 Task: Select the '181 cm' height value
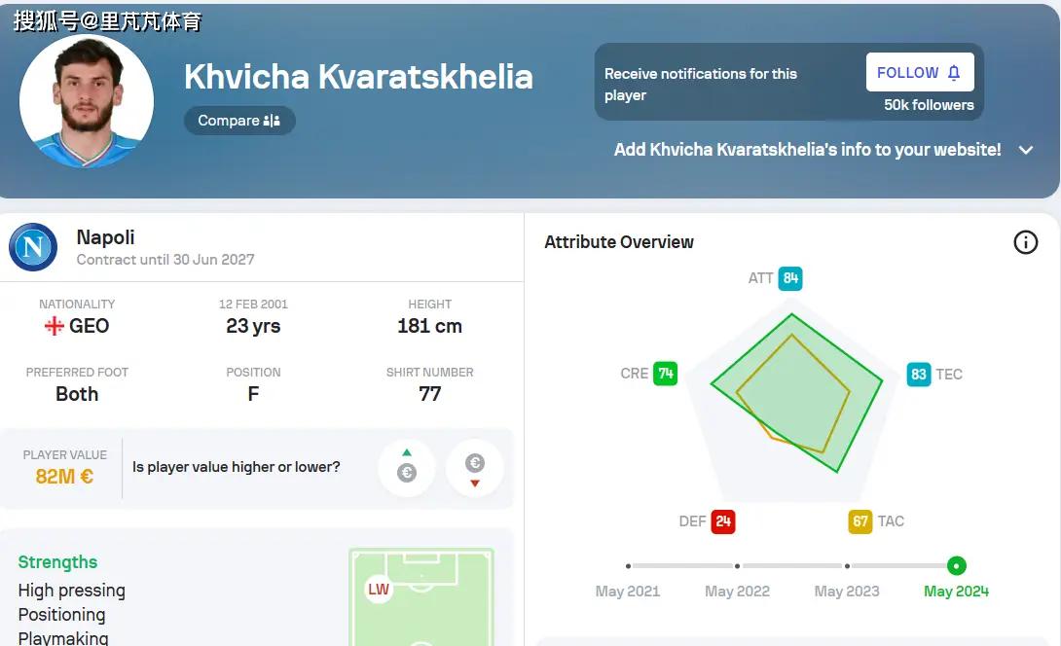pos(429,326)
